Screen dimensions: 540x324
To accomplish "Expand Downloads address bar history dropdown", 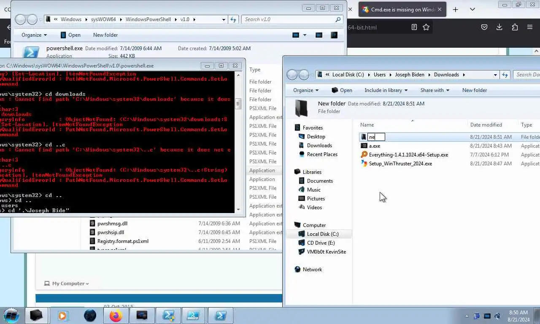I will [495, 75].
